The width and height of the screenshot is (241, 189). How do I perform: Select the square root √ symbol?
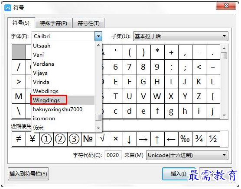[102, 139]
